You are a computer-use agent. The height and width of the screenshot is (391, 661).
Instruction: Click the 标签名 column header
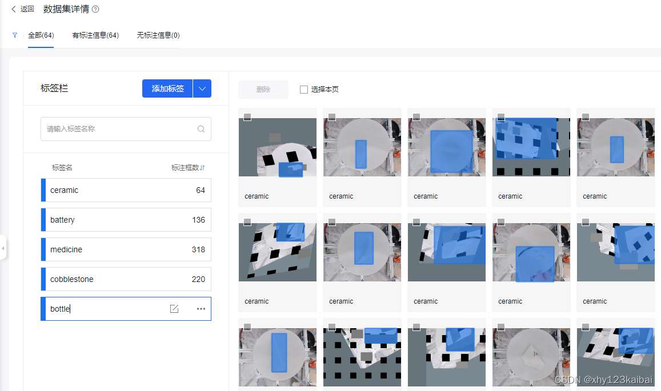point(62,168)
